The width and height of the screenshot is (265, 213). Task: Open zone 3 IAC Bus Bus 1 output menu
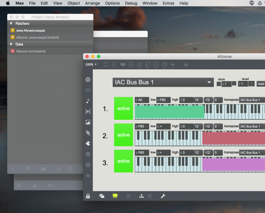[252, 152]
